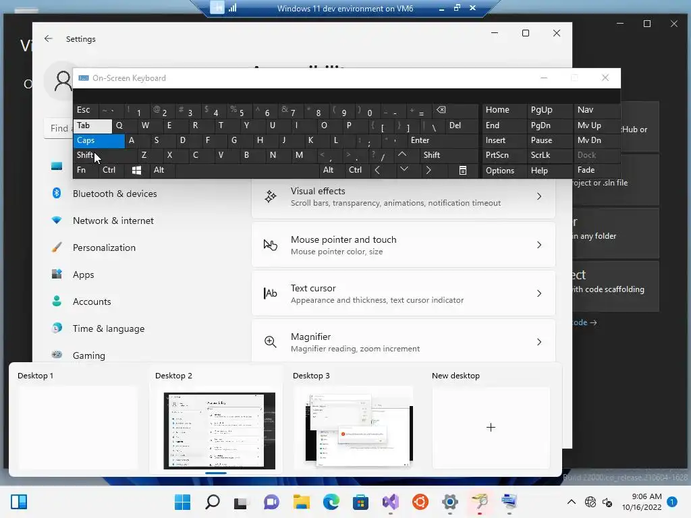Open Text cursor settings
Viewport: 691px width, 518px height.
click(404, 293)
